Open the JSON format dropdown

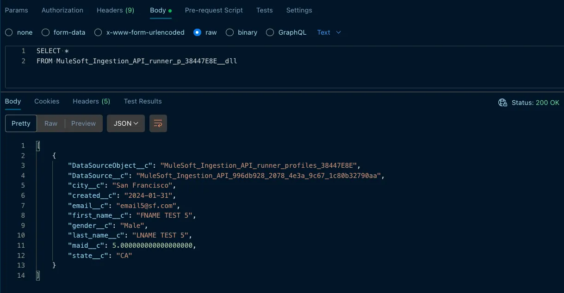(x=126, y=123)
